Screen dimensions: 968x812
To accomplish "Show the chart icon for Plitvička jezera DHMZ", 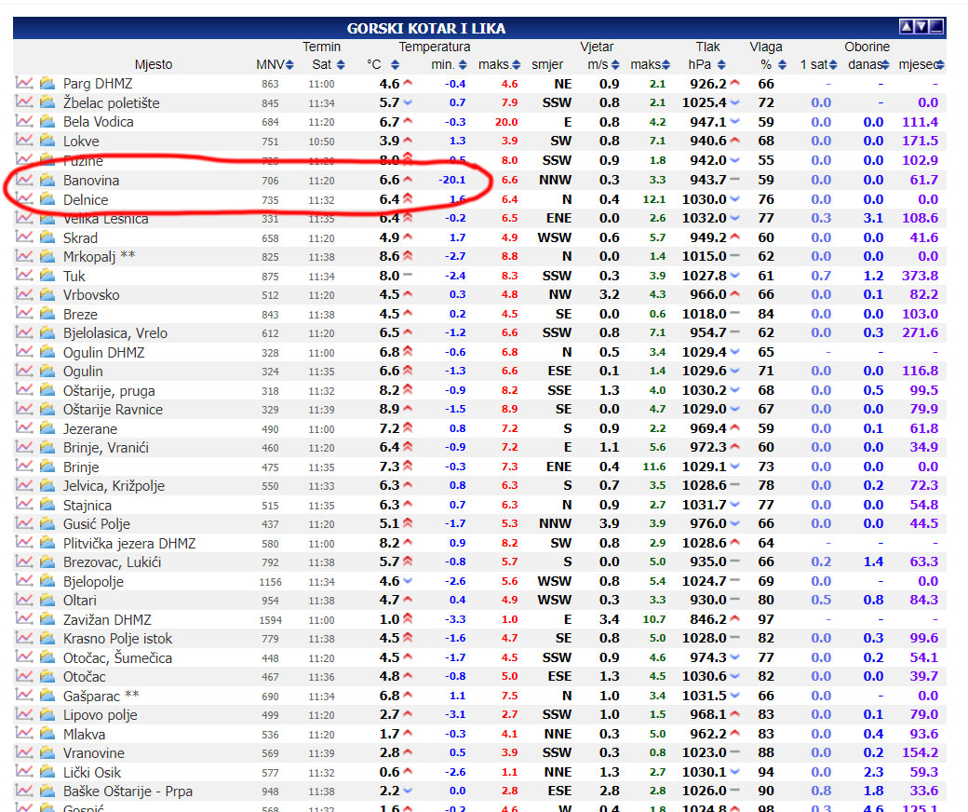I will (24, 543).
